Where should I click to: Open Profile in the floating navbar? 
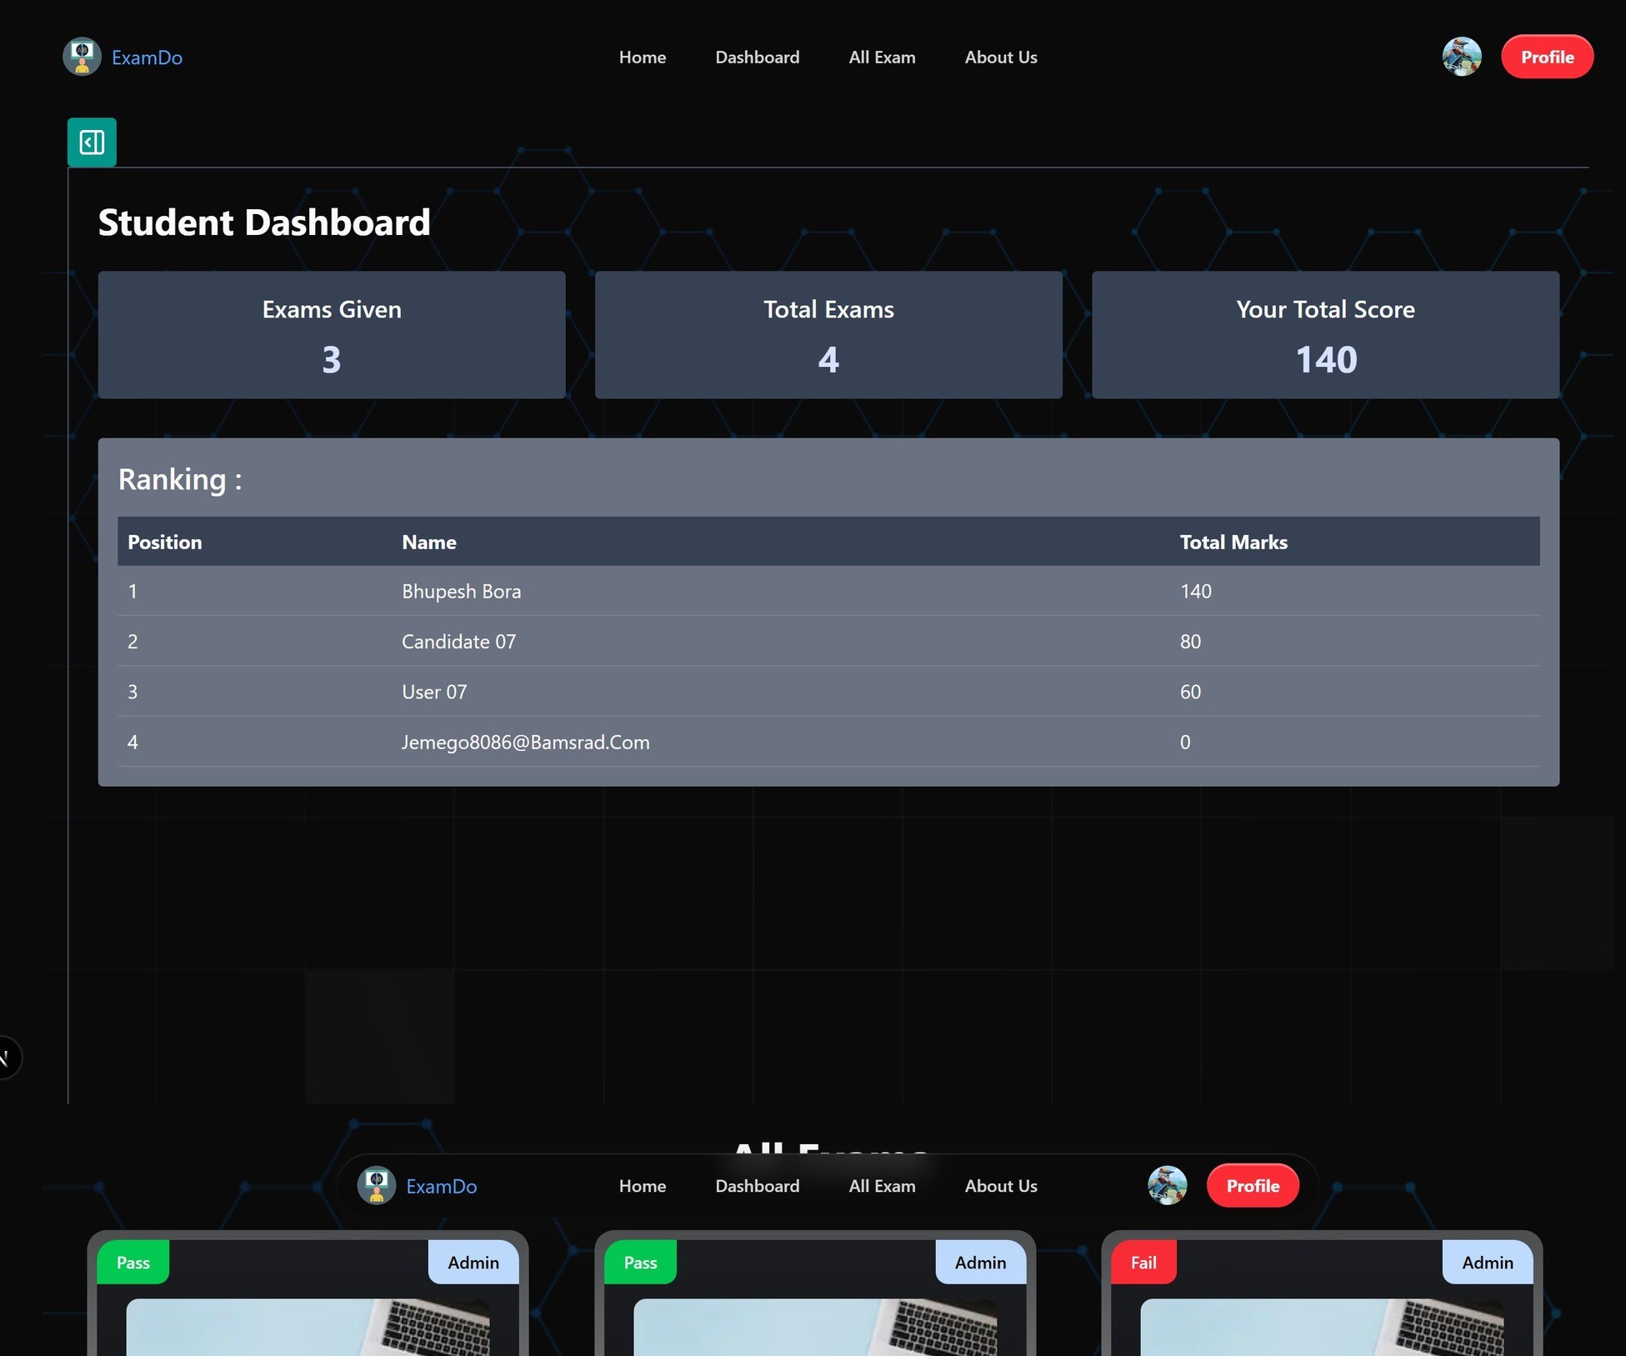(x=1252, y=1185)
